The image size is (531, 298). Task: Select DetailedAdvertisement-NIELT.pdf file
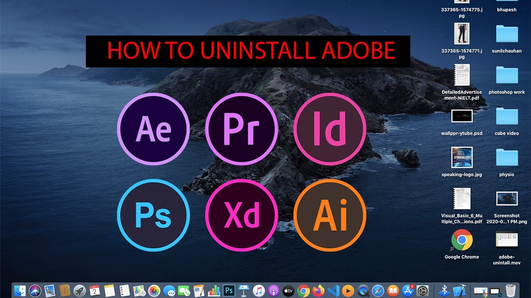(x=462, y=83)
